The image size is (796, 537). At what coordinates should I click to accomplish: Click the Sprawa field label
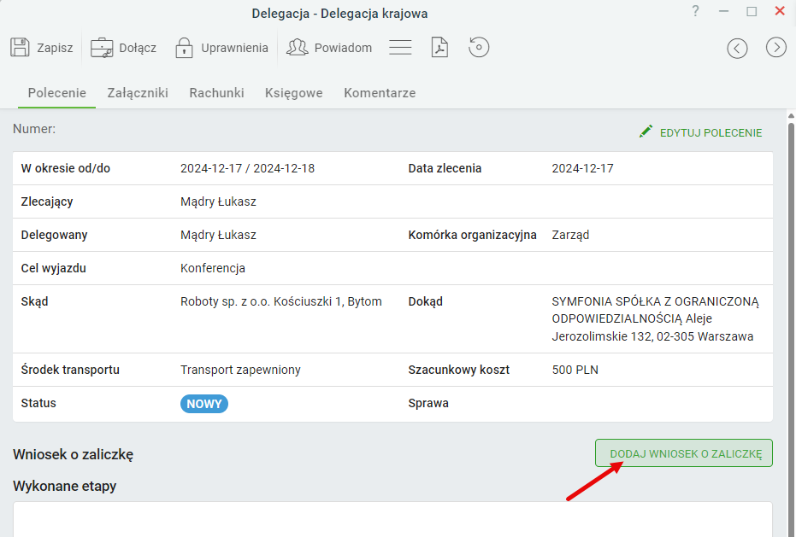(428, 403)
